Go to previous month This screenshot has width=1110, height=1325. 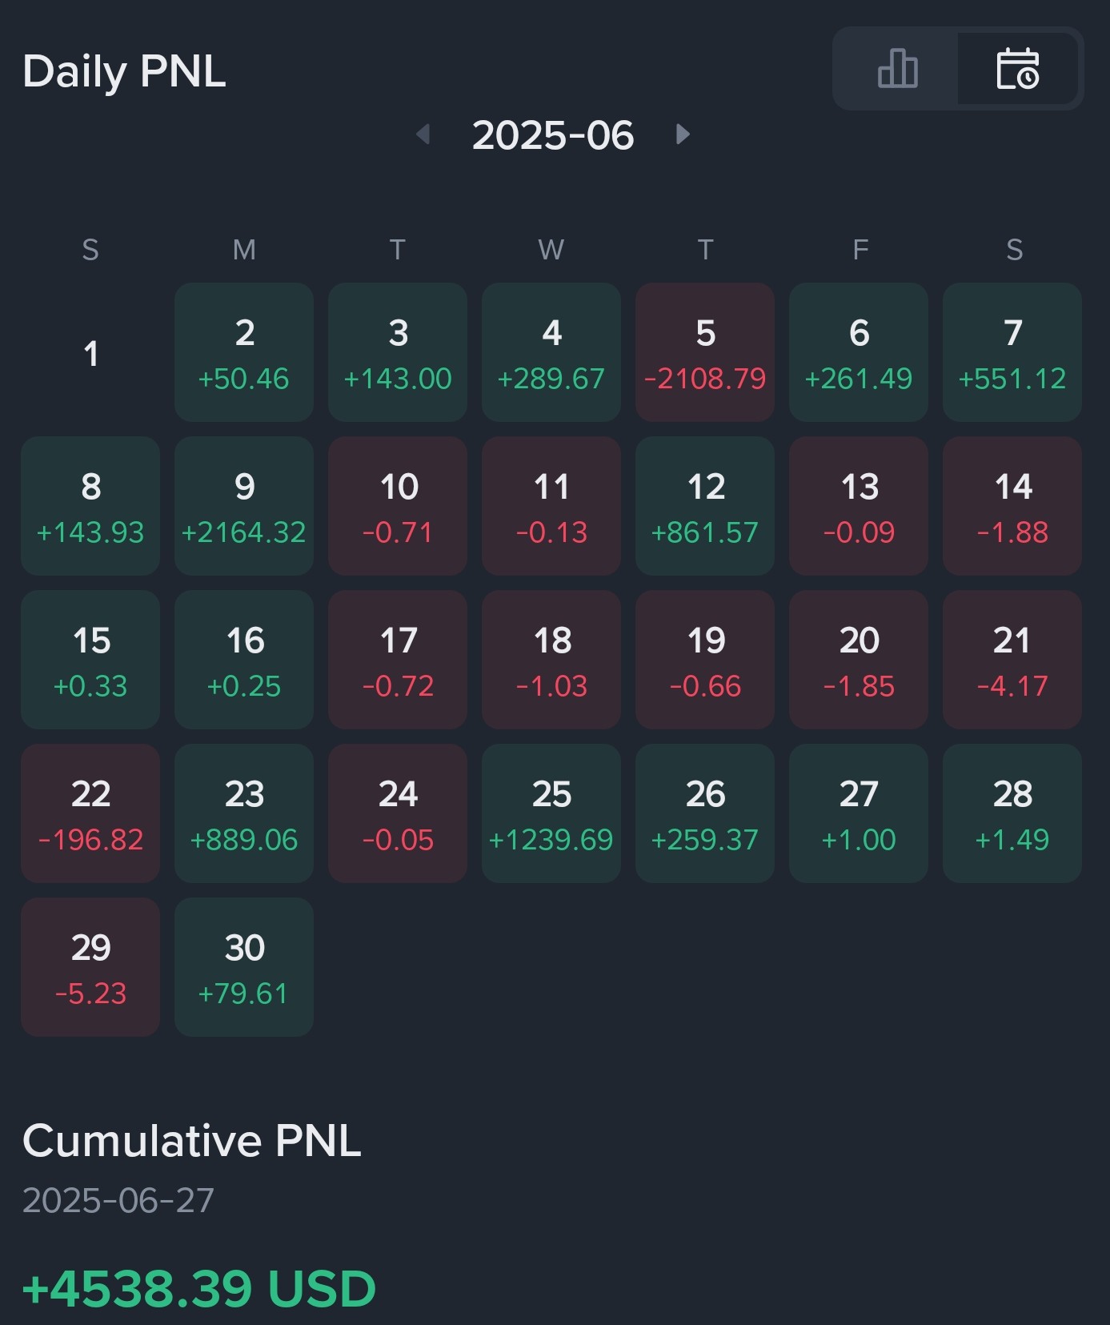(423, 135)
